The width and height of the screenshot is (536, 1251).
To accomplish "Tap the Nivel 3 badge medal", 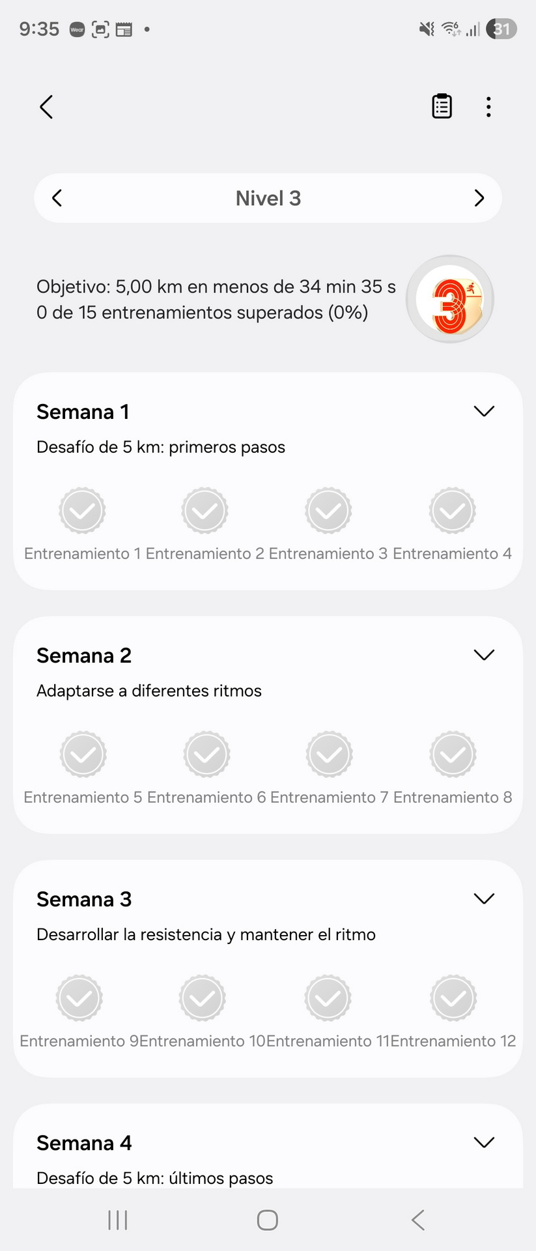I will click(450, 299).
